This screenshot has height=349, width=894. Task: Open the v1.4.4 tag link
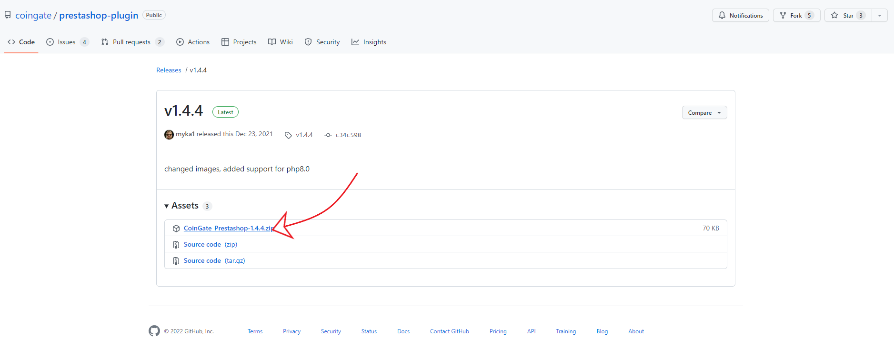pos(299,135)
